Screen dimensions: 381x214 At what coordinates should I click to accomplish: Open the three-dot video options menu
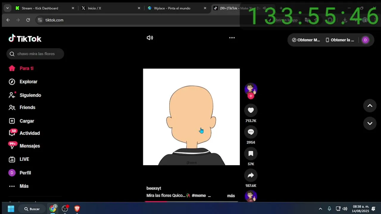point(232,38)
